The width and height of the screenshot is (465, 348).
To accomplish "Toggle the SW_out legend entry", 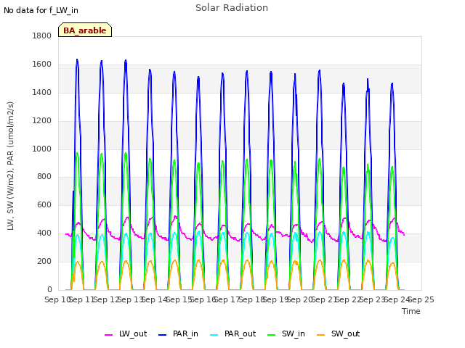I will click(x=338, y=333).
